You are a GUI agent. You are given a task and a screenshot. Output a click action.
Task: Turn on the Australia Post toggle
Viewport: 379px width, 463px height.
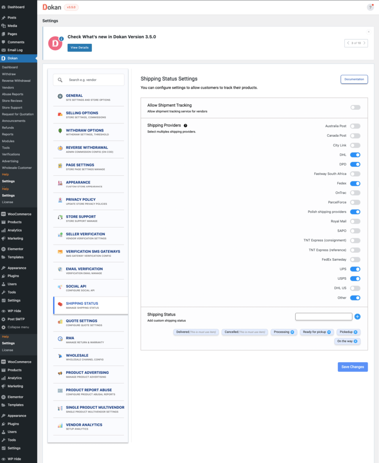tap(355, 127)
